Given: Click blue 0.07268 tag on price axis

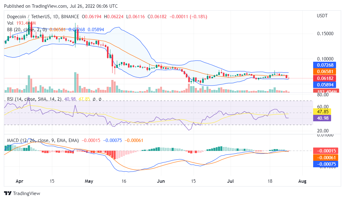Looking at the screenshot, I should 322,65.
